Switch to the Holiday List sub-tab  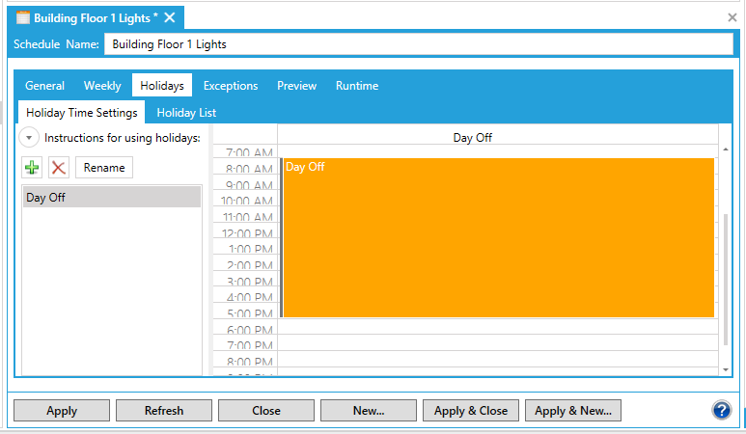(x=186, y=113)
